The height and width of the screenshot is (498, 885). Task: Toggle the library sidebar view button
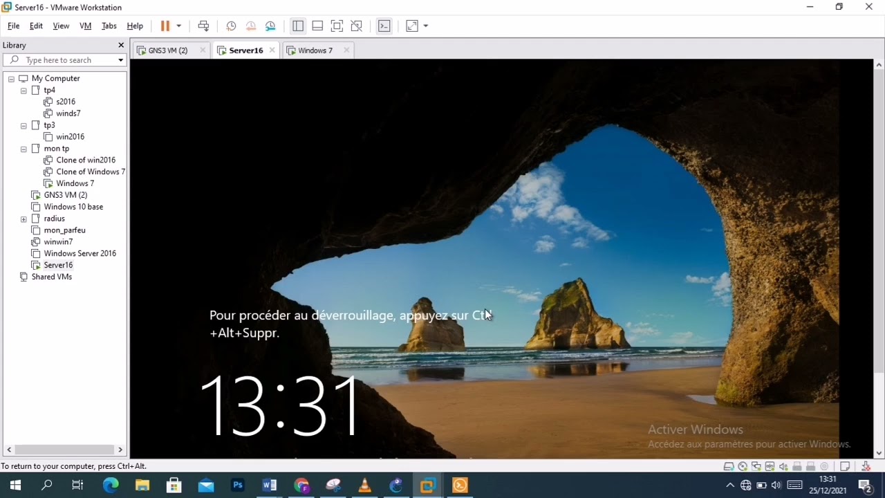point(298,26)
